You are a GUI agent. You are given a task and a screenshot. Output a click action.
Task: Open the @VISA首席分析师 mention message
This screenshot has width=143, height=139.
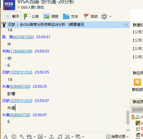point(52,25)
